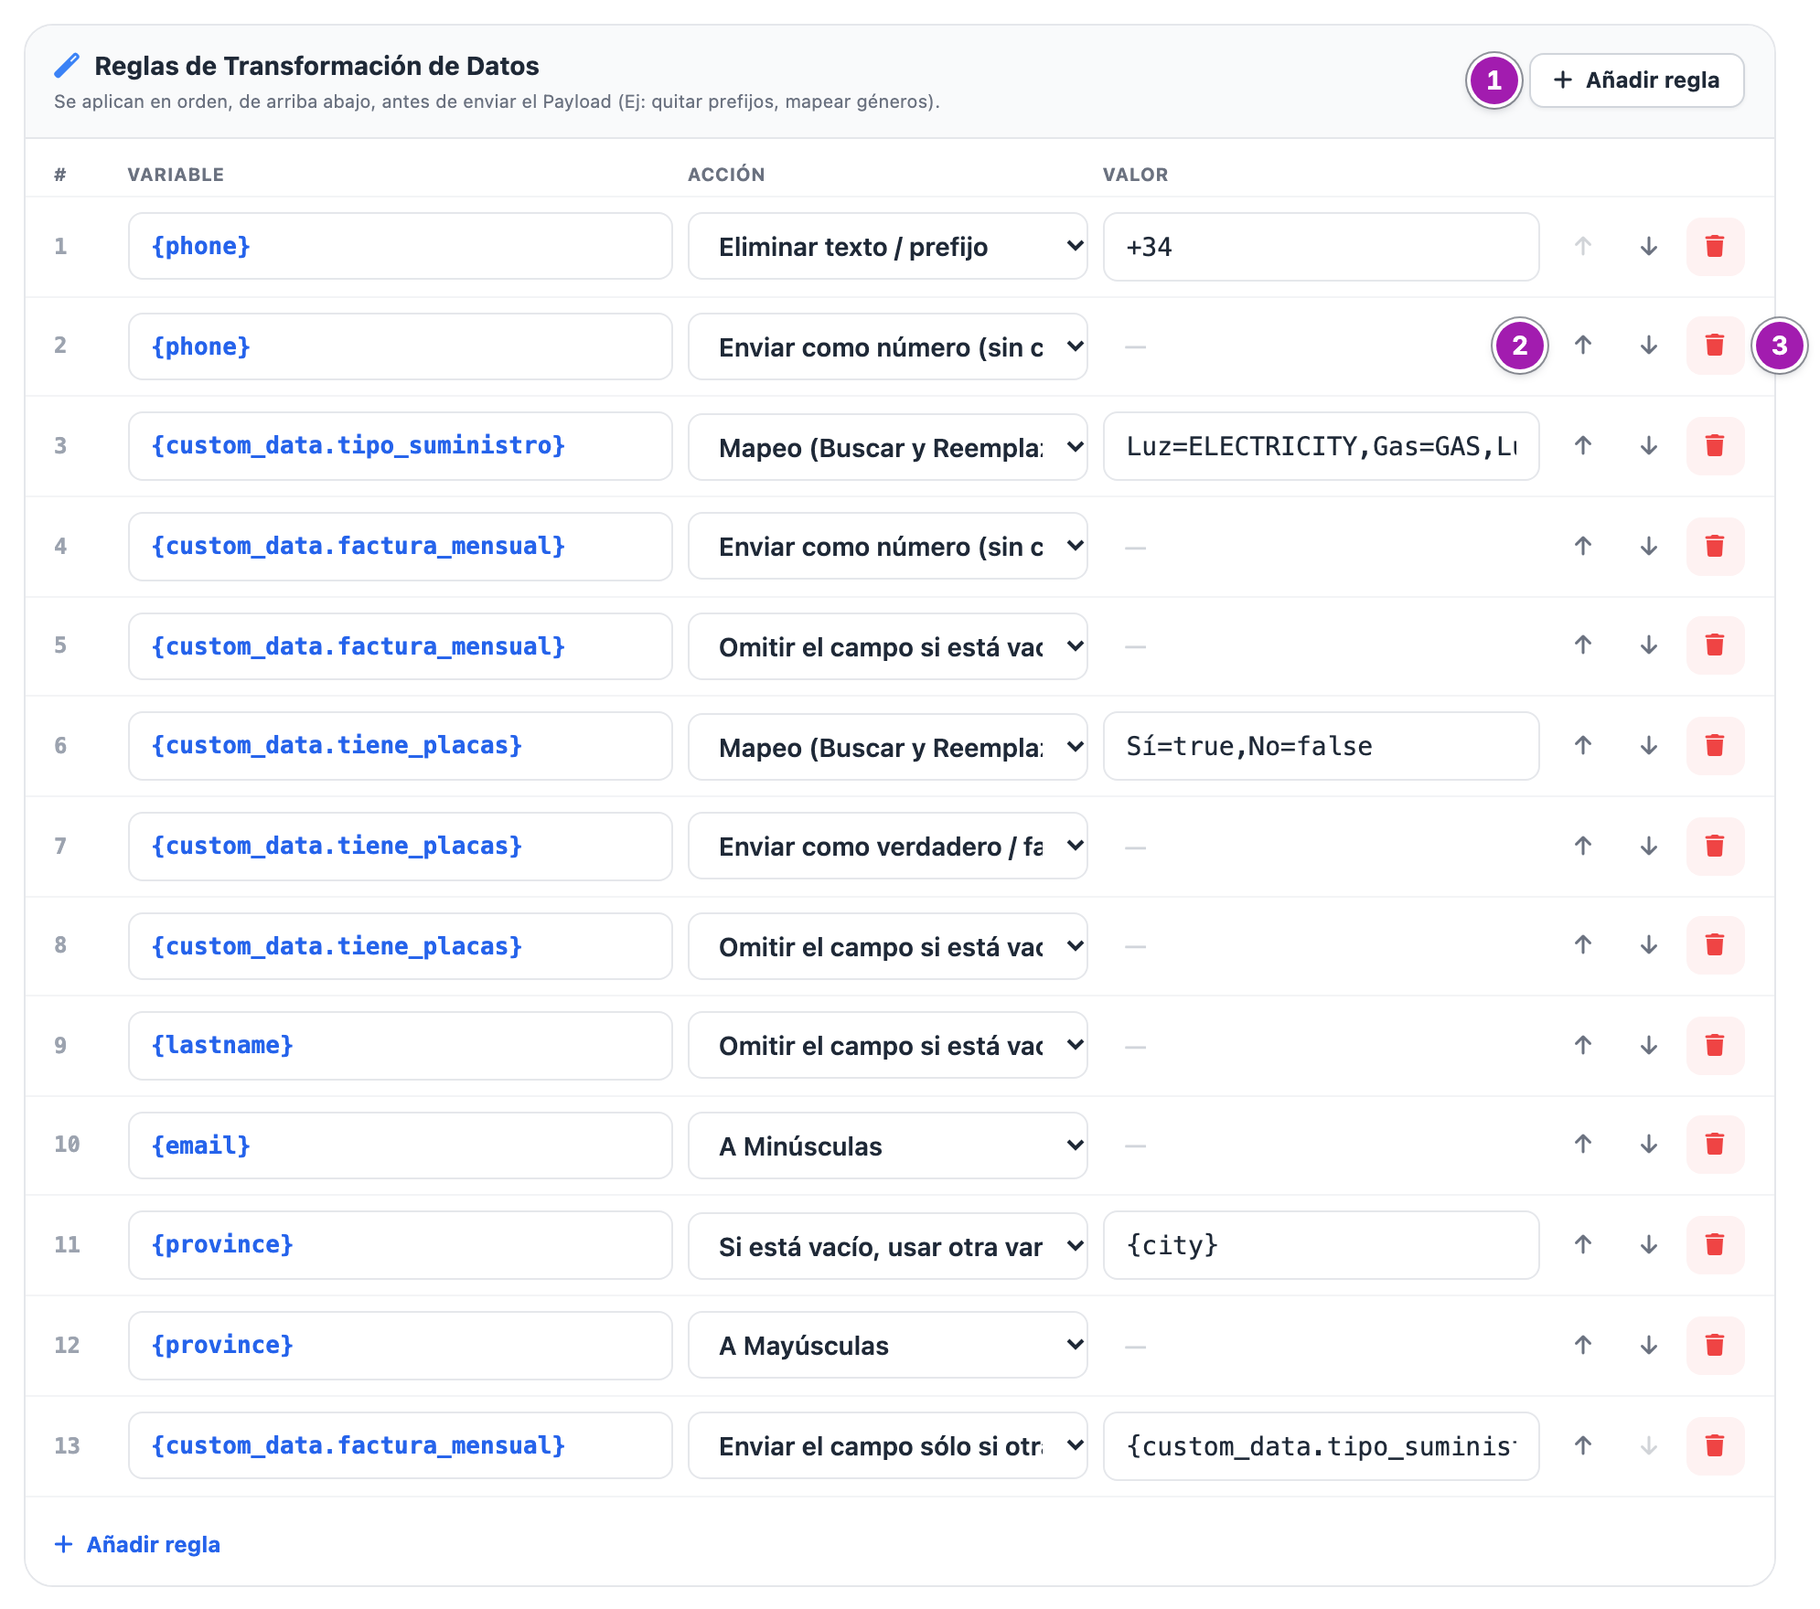Click the top 'Añadir regla' button

[x=1636, y=80]
